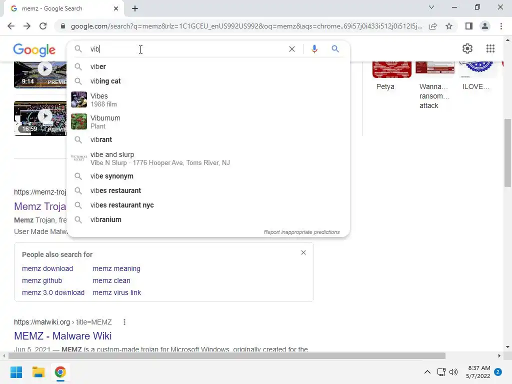Toggle the Chrome side panel icon

pos(469,26)
